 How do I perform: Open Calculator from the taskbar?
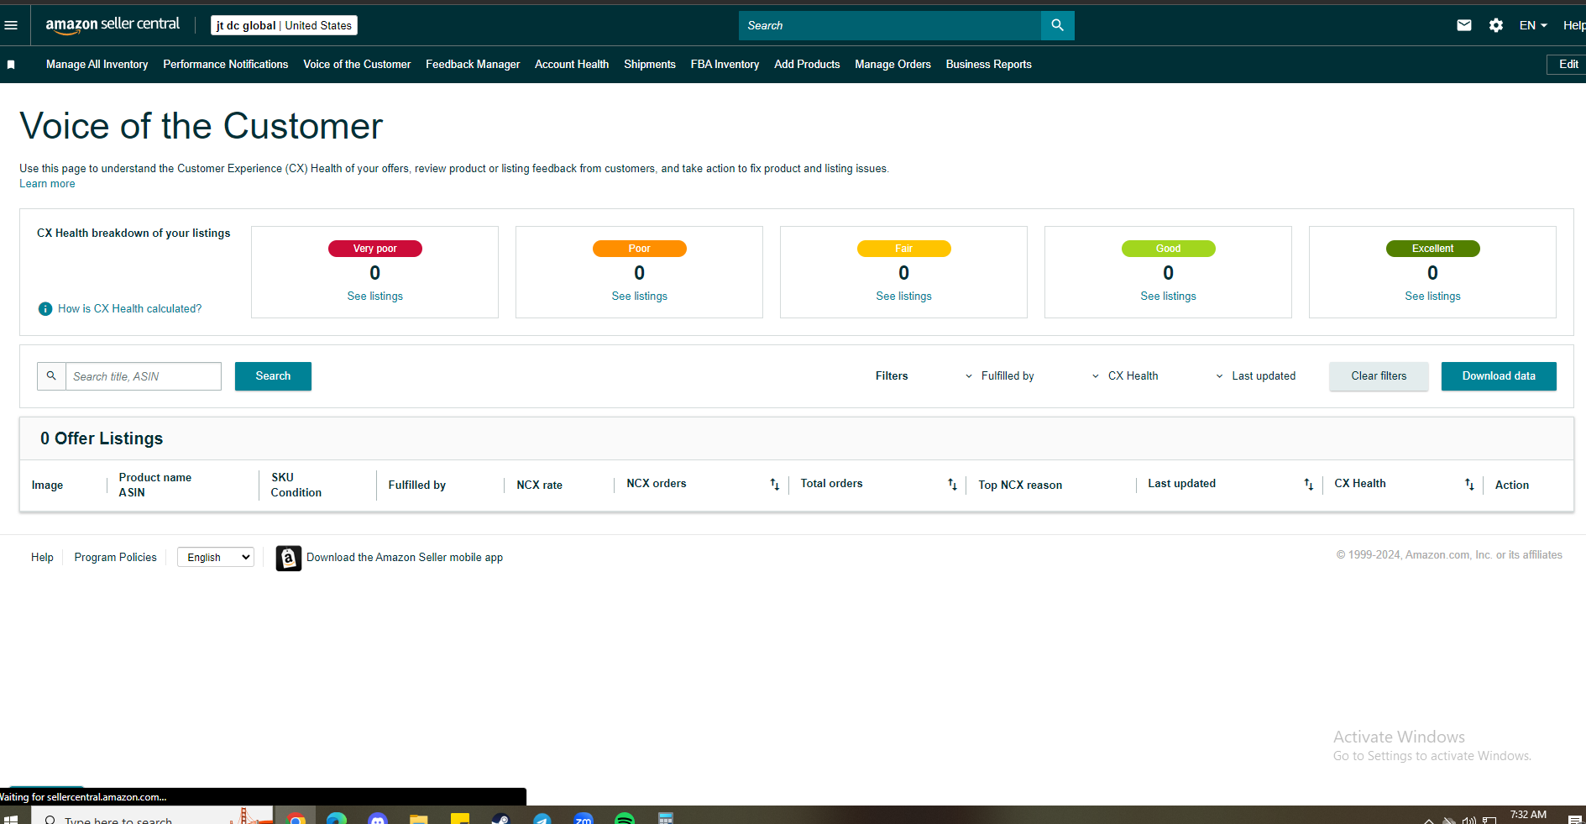point(666,818)
